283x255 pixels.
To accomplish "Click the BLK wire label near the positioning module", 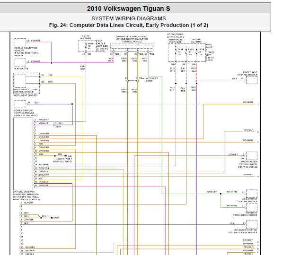I will coord(232,223).
